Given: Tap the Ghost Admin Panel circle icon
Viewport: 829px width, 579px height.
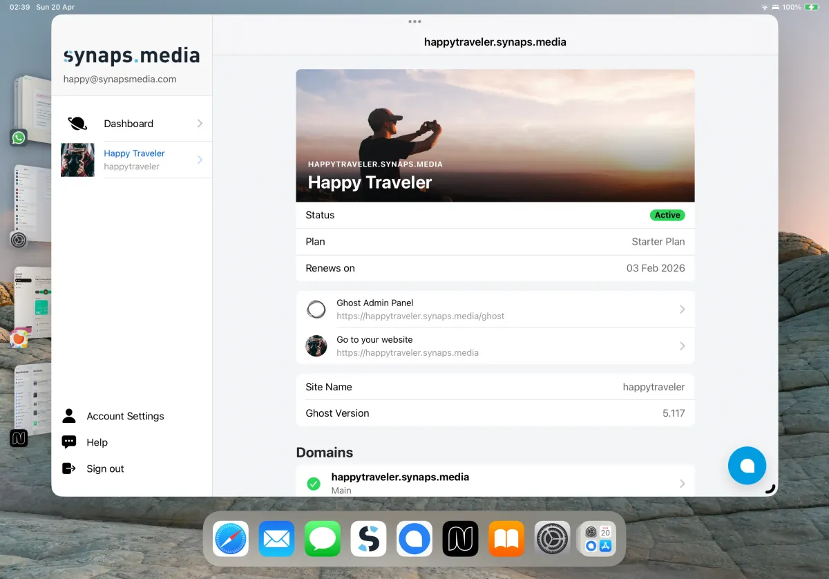Looking at the screenshot, I should pyautogui.click(x=316, y=309).
